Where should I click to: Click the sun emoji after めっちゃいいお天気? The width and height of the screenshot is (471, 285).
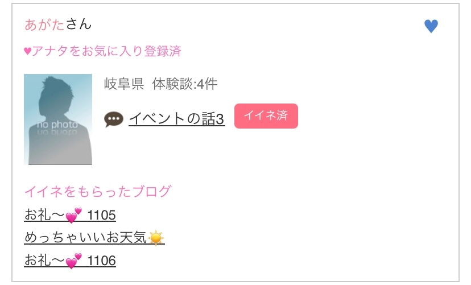point(156,238)
